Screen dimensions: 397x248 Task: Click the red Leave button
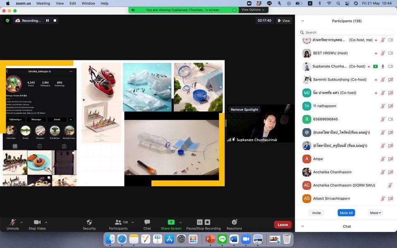click(282, 225)
